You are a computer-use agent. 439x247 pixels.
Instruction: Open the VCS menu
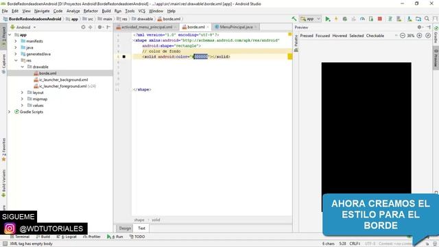coord(142,11)
